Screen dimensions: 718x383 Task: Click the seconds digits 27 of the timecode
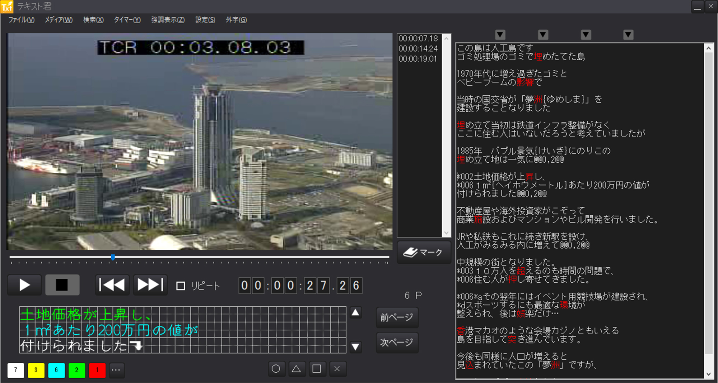(317, 286)
